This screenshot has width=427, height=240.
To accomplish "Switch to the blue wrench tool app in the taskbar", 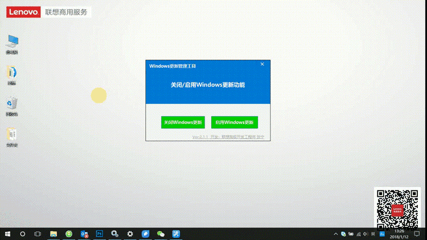I will pyautogui.click(x=176, y=234).
